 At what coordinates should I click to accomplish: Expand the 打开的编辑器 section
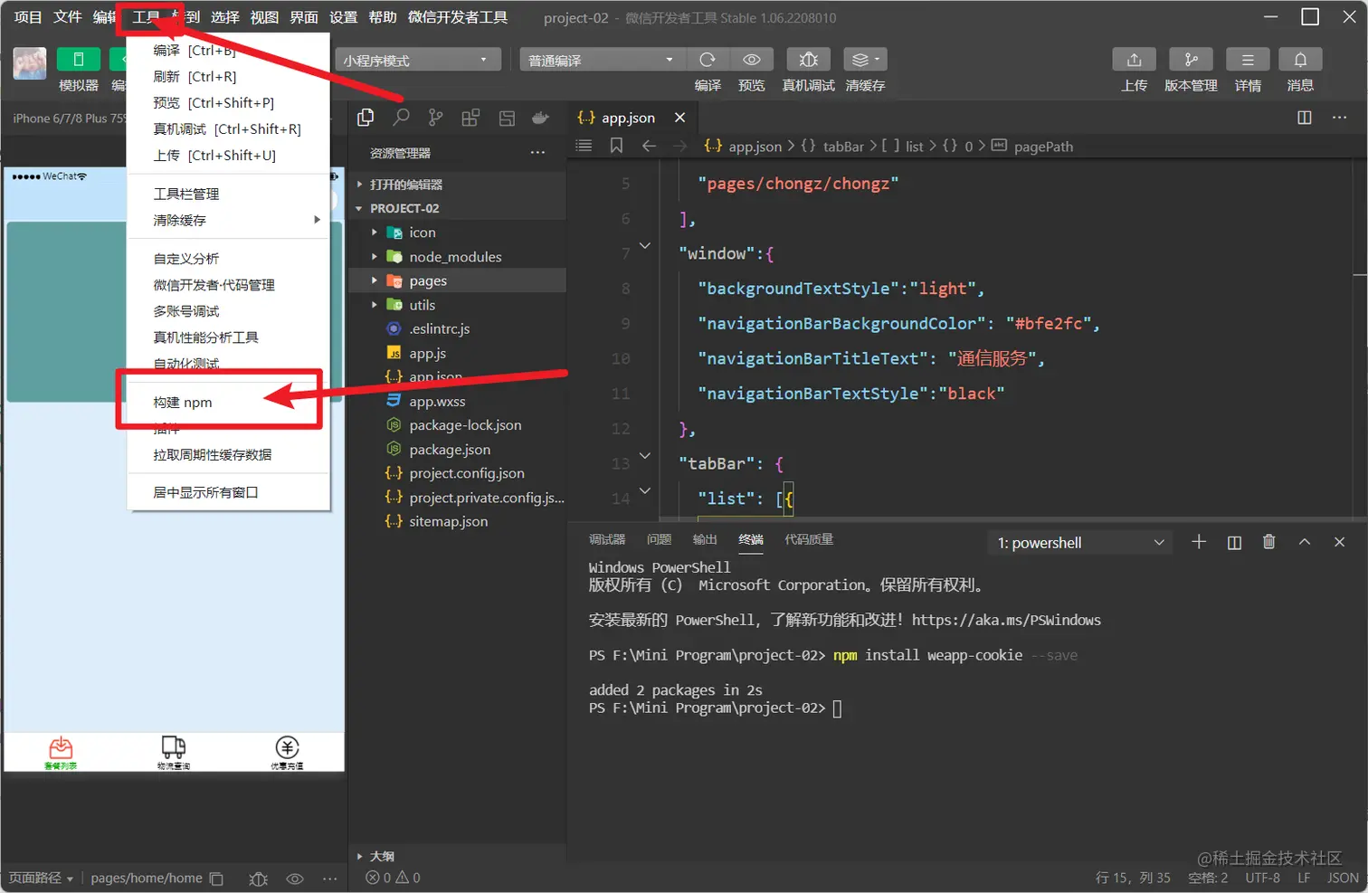point(457,185)
